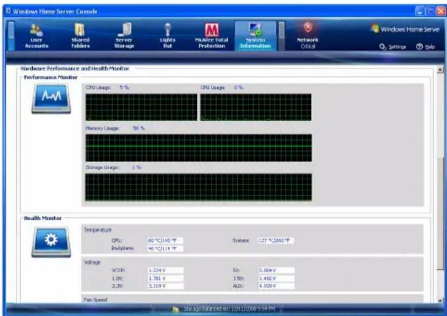Click the 'CPU Usage: 0 %' label
Viewport: 447px width, 316px height.
pos(222,87)
